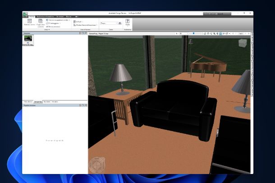Toggle the checkbox in the Vista group
The height and width of the screenshot is (183, 275).
click(x=47, y=27)
